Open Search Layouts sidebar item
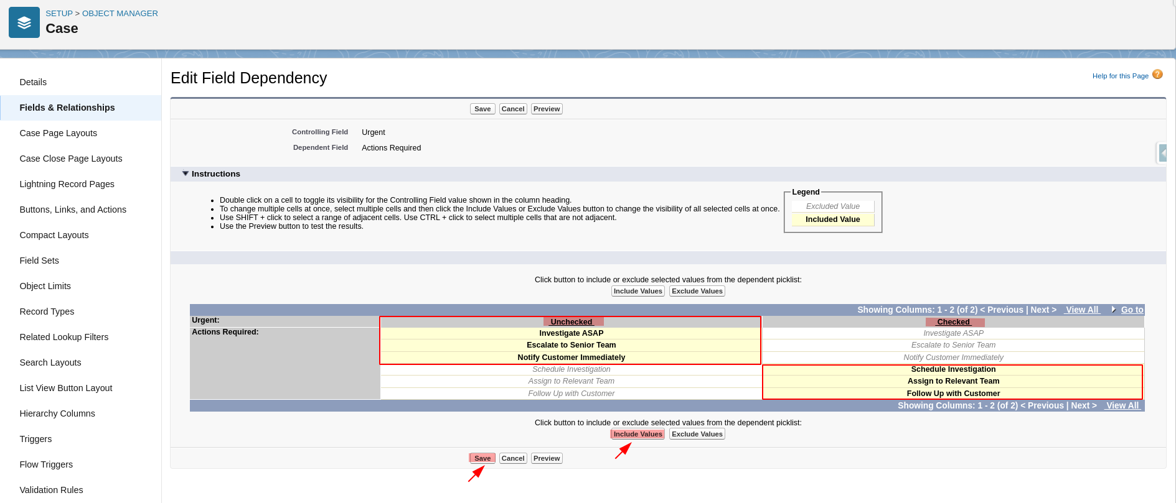Screen dimensions: 1176x503 pyautogui.click(x=50, y=362)
